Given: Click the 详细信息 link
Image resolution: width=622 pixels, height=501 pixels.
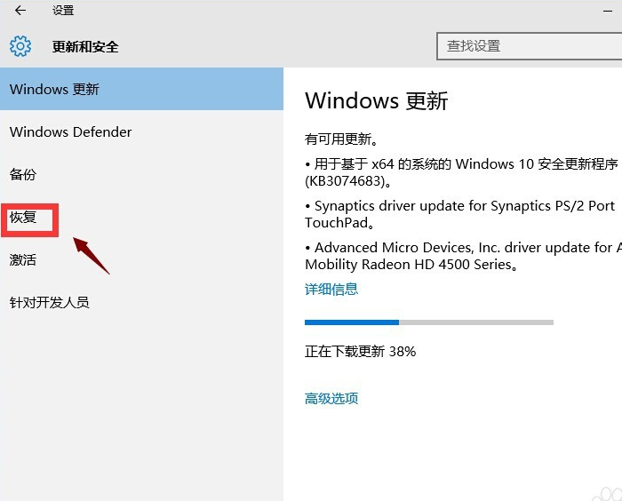Looking at the screenshot, I should point(331,289).
